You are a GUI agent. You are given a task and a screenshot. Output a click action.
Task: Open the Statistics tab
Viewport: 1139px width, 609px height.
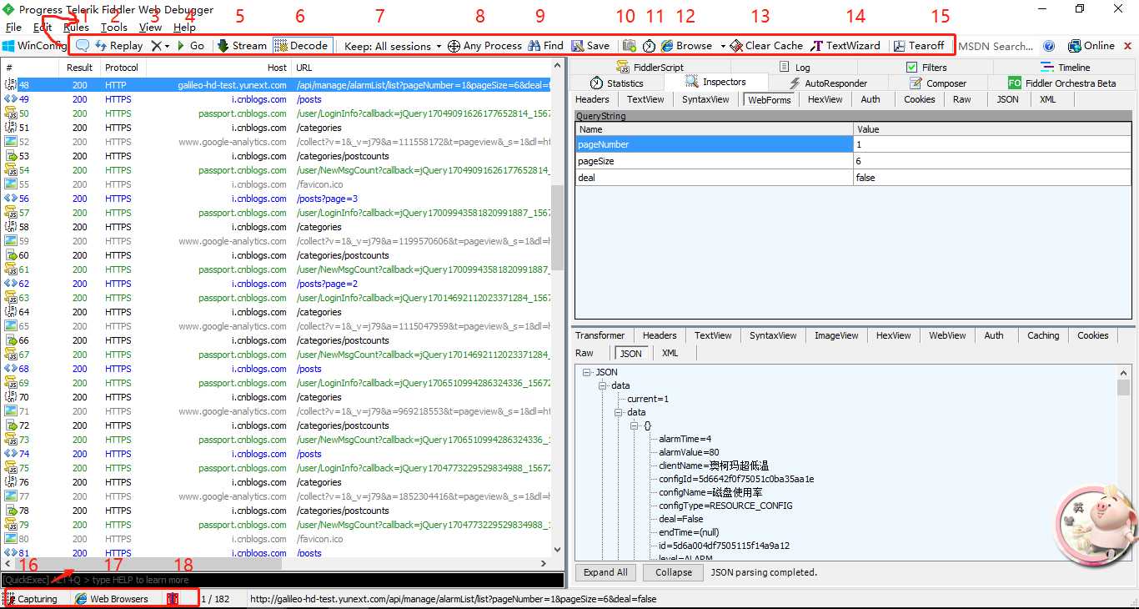[616, 83]
